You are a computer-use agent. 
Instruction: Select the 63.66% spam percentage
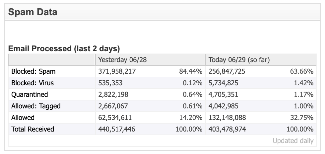[x=302, y=71]
